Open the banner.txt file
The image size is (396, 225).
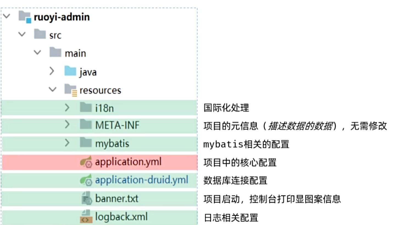click(x=117, y=198)
